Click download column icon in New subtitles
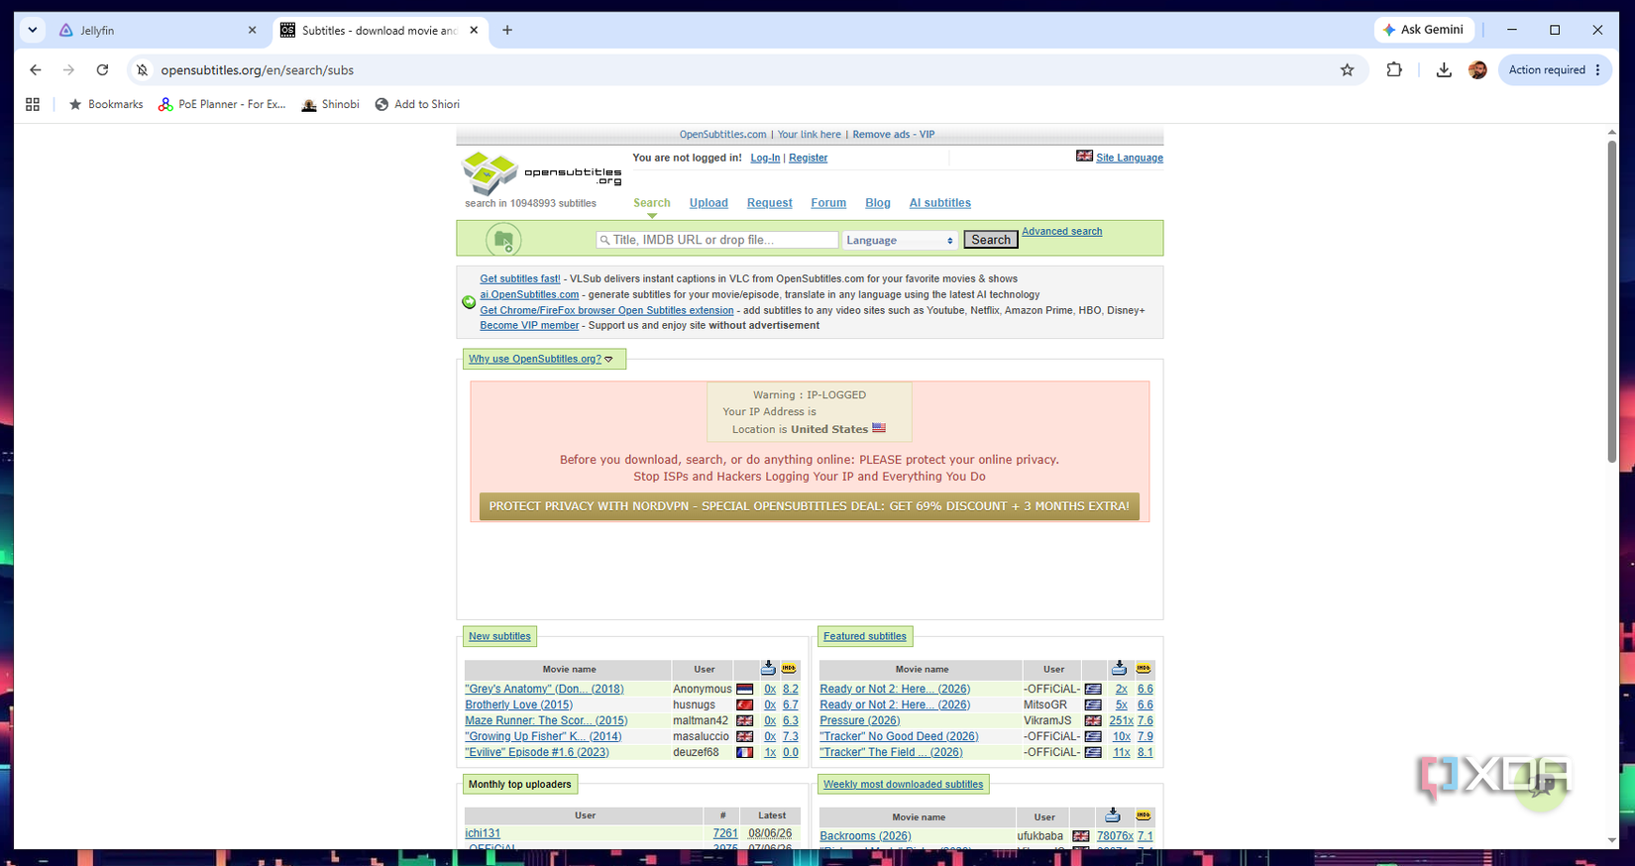This screenshot has height=866, width=1635. pyautogui.click(x=768, y=669)
